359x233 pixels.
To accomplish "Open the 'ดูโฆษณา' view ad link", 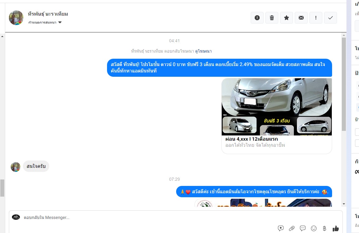I will pos(203,51).
